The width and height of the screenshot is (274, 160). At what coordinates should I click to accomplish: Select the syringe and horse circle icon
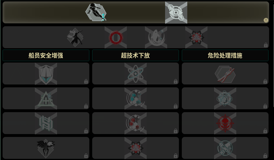pyautogui.click(x=225, y=148)
